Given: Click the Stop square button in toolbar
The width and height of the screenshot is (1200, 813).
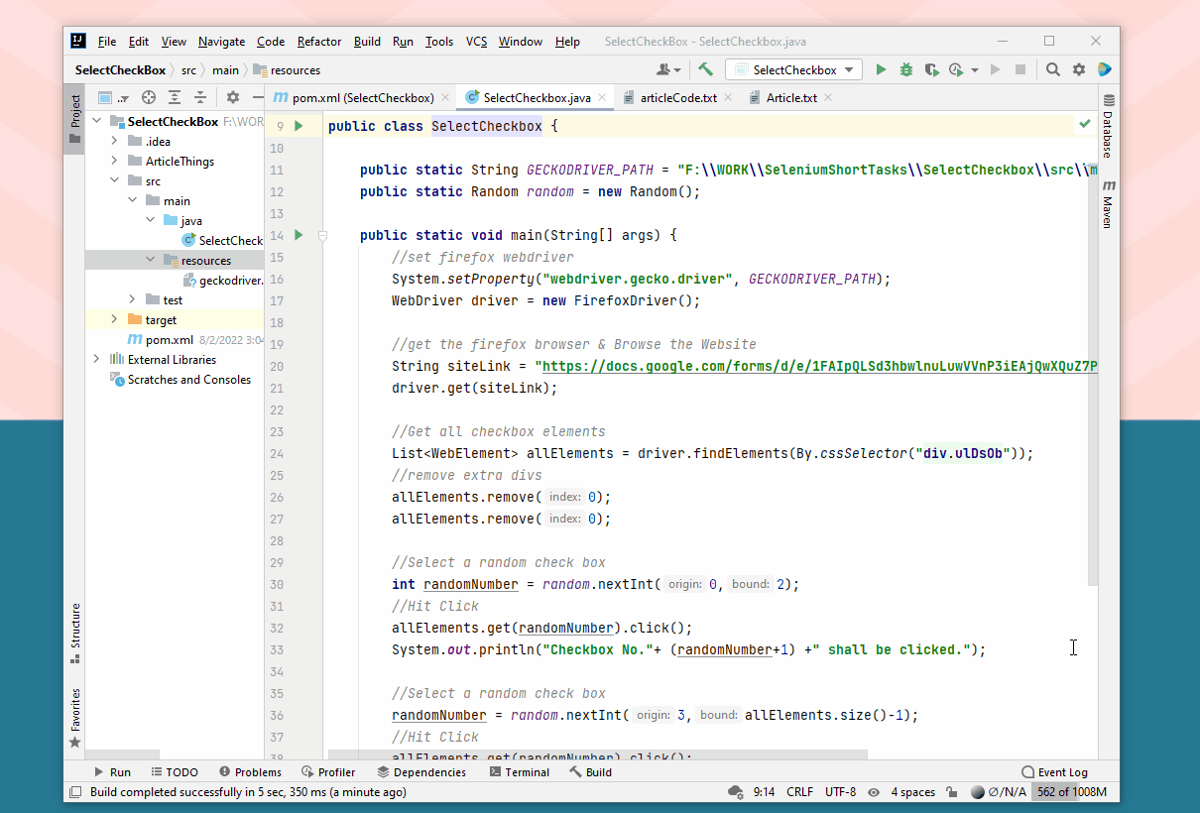Looking at the screenshot, I should coord(1020,70).
